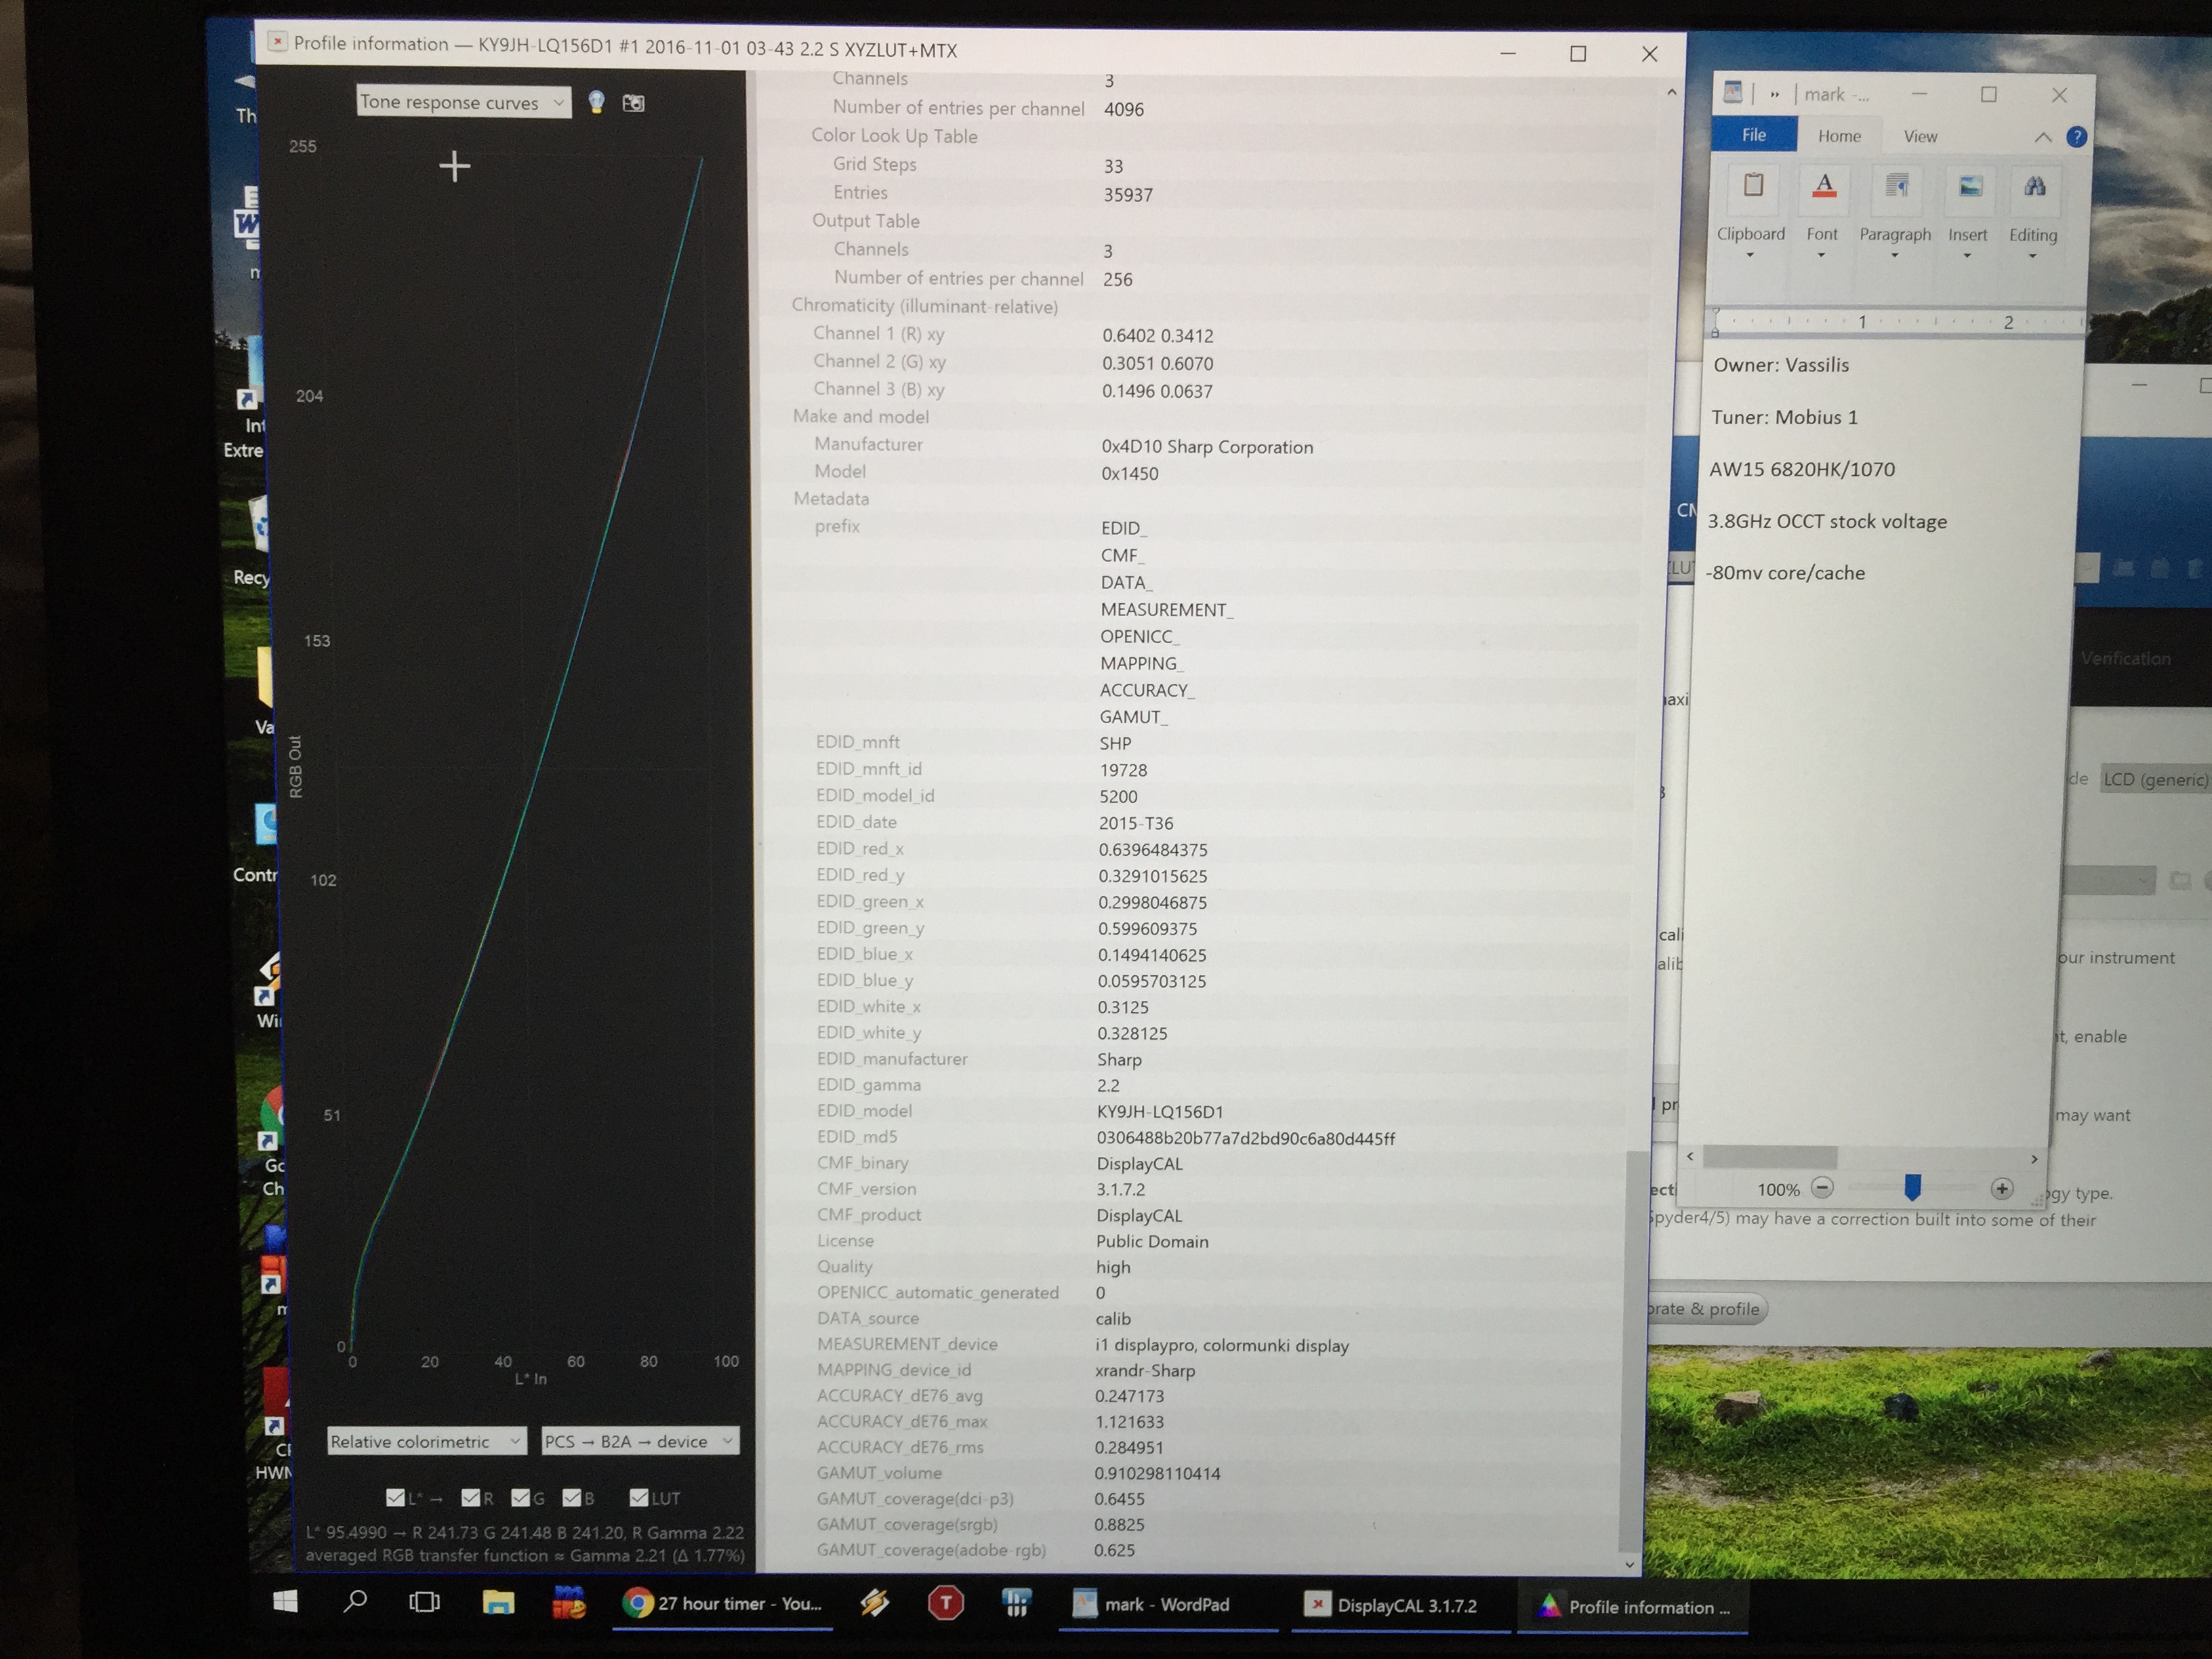Toggle the L* curve checkbox
This screenshot has width=2212, height=1659.
(x=395, y=1497)
